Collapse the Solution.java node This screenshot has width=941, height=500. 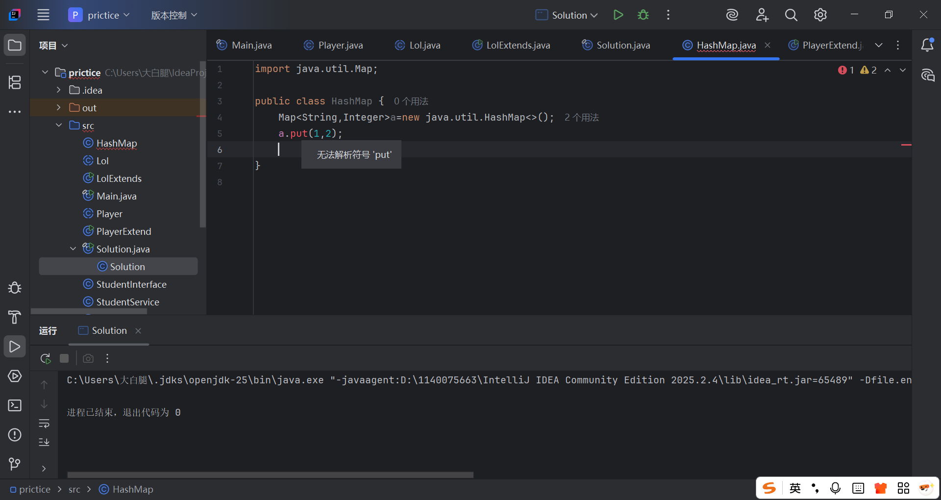coord(73,249)
